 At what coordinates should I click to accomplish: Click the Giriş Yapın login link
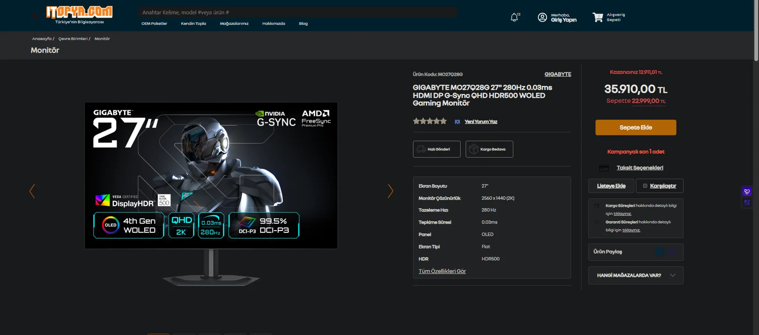click(x=564, y=20)
